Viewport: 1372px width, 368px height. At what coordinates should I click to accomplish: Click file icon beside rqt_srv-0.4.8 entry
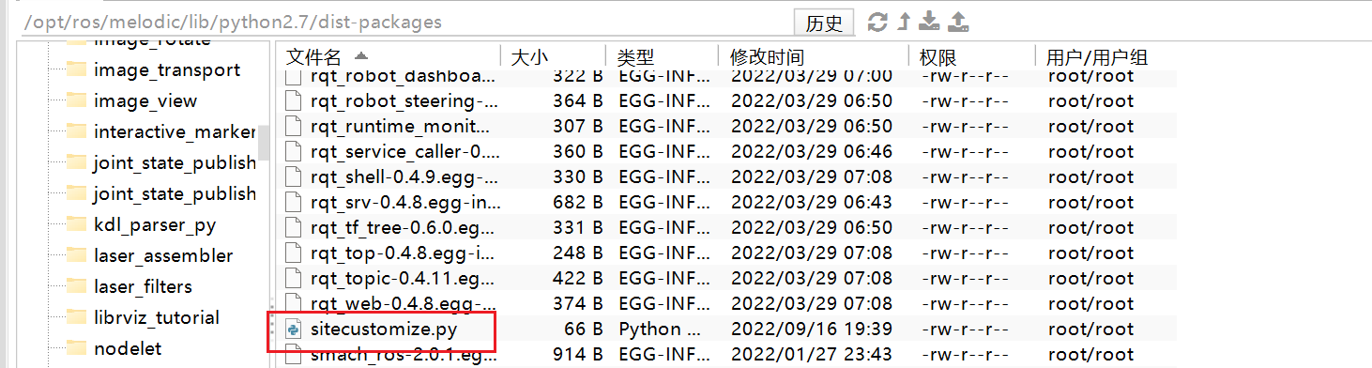[294, 202]
